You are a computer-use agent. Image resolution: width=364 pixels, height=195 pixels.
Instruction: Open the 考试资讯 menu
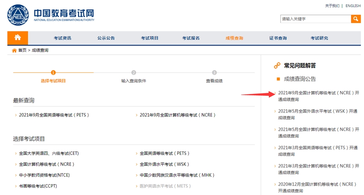(x=63, y=38)
